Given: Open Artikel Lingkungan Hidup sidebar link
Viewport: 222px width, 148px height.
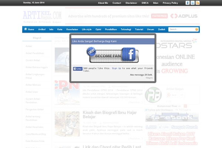Looking at the screenshot, I should (35, 76).
